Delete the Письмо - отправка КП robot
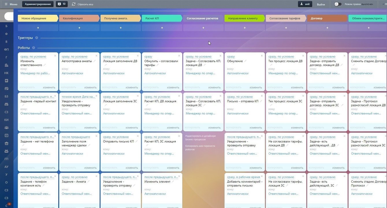This screenshot has height=208, width=387. pos(262,96)
